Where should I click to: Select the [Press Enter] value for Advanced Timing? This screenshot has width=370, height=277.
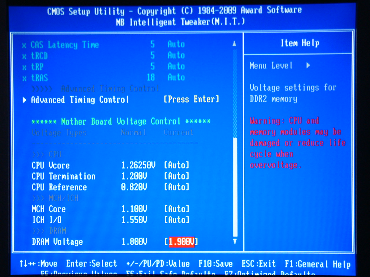coord(191,99)
